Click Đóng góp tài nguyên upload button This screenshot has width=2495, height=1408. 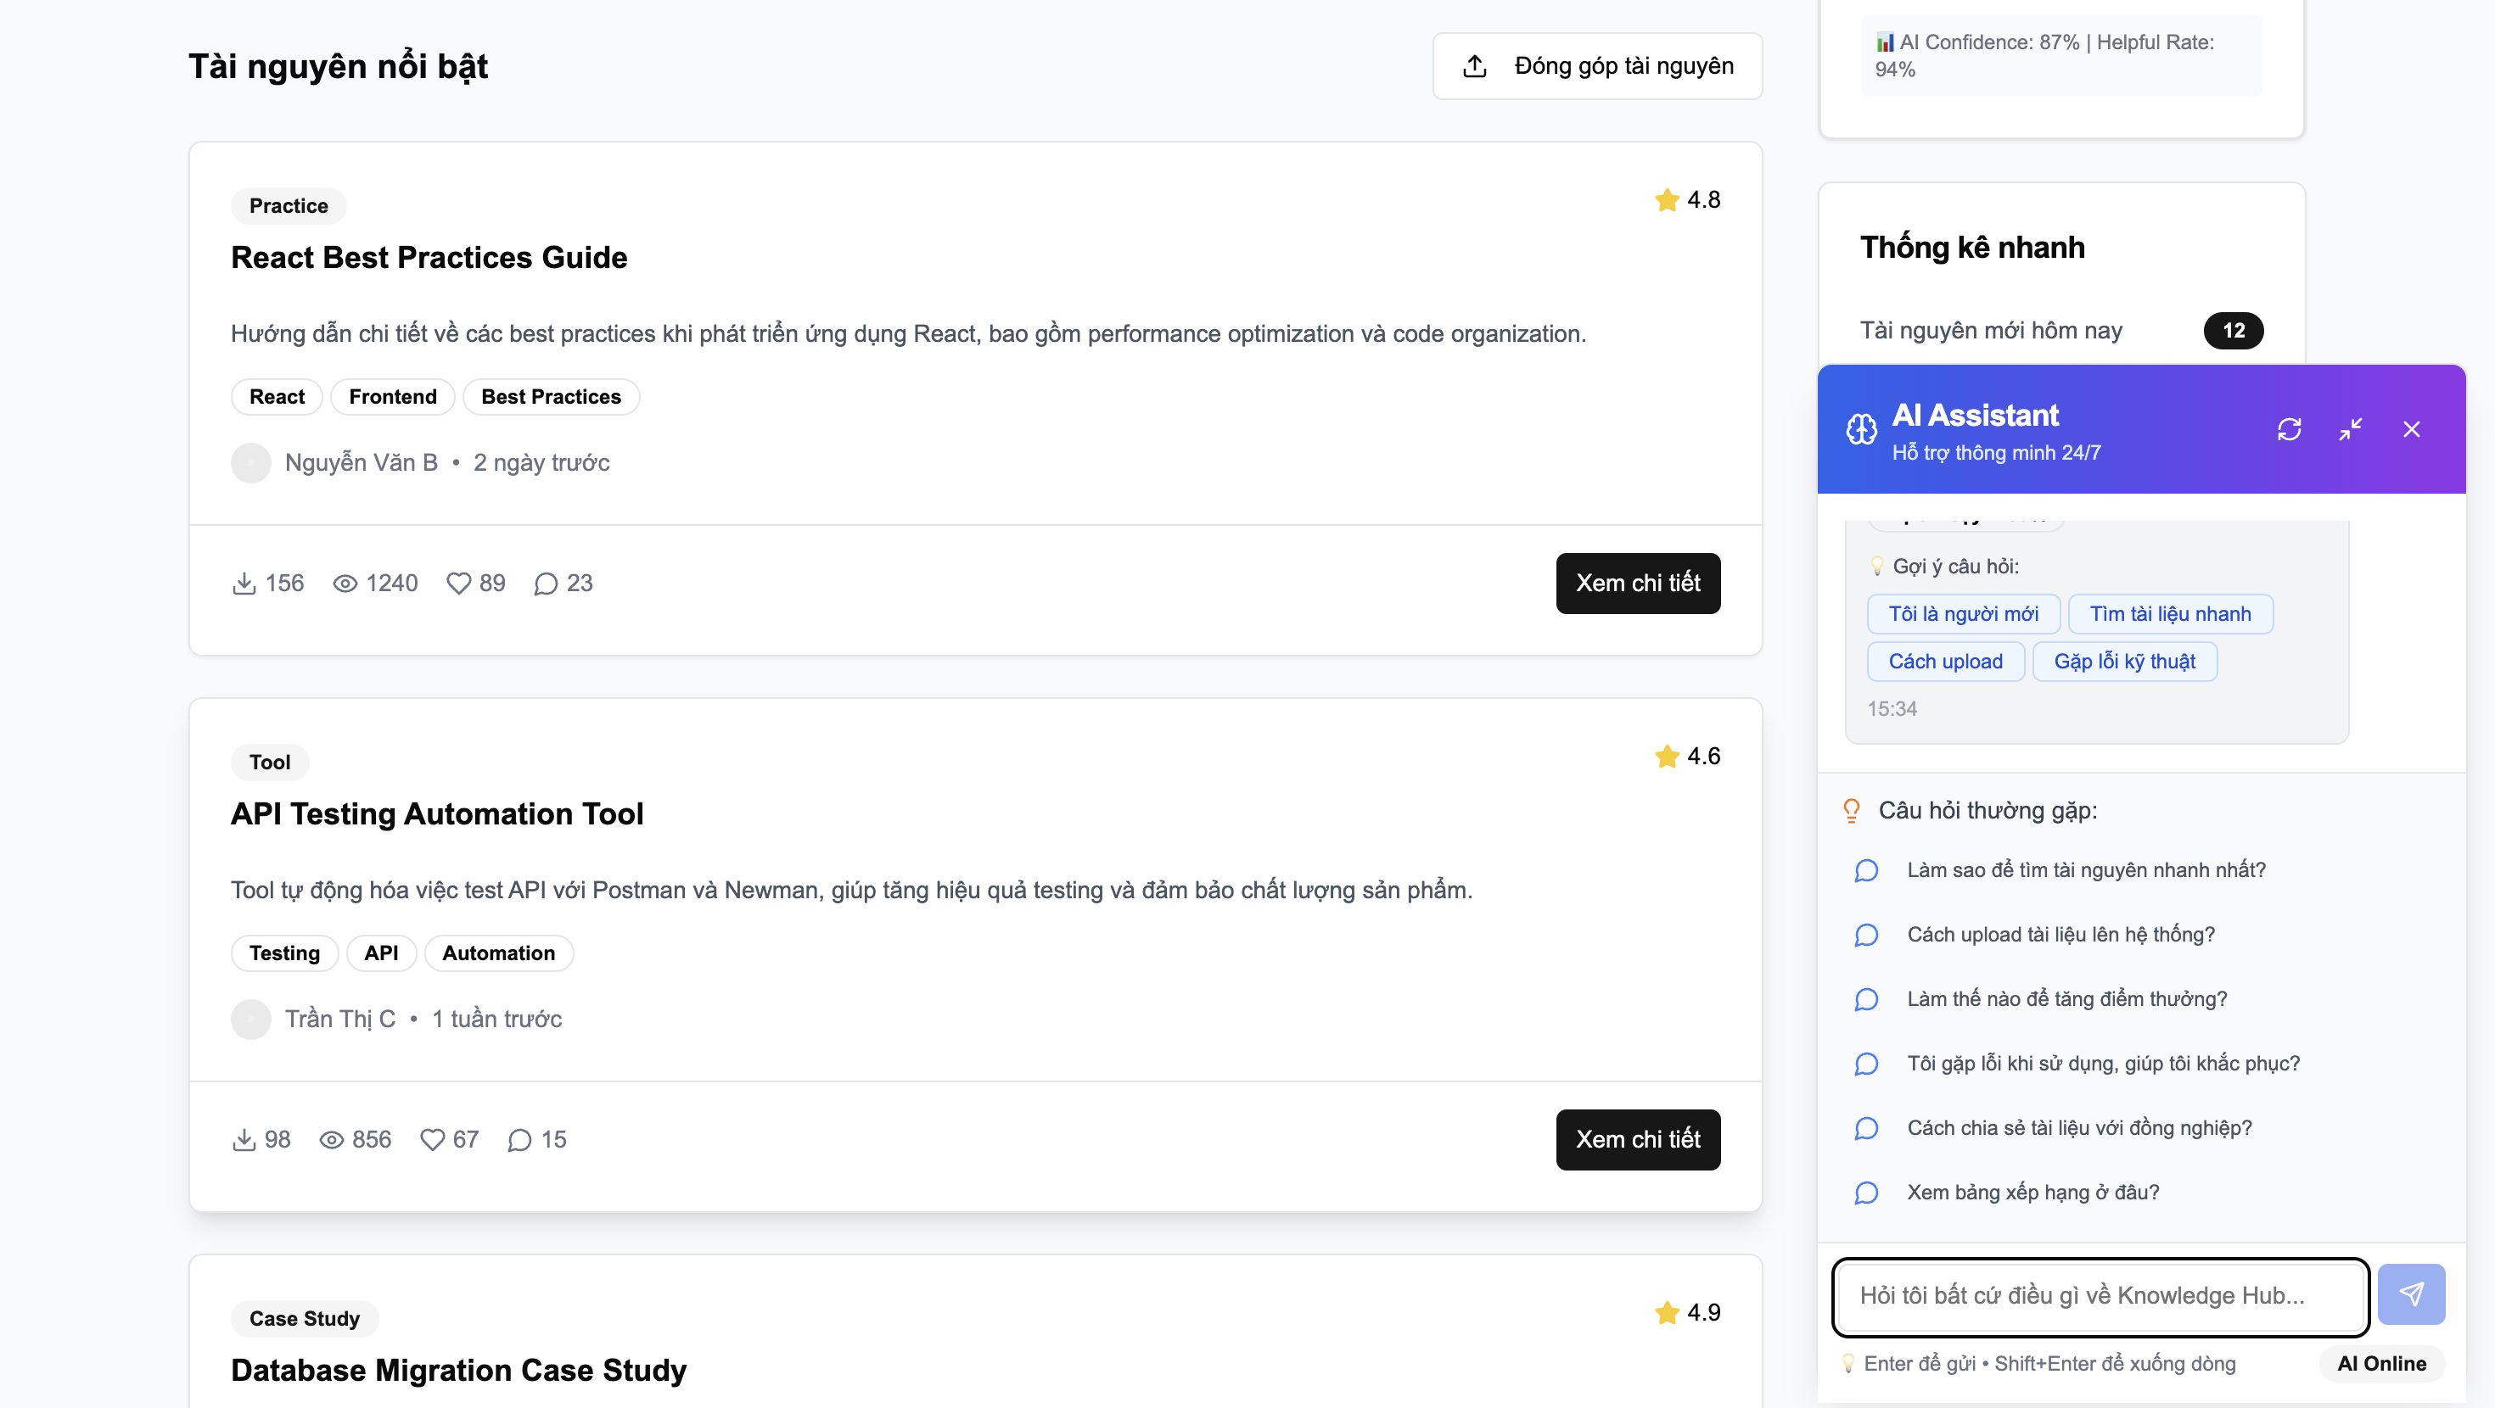coord(1597,66)
